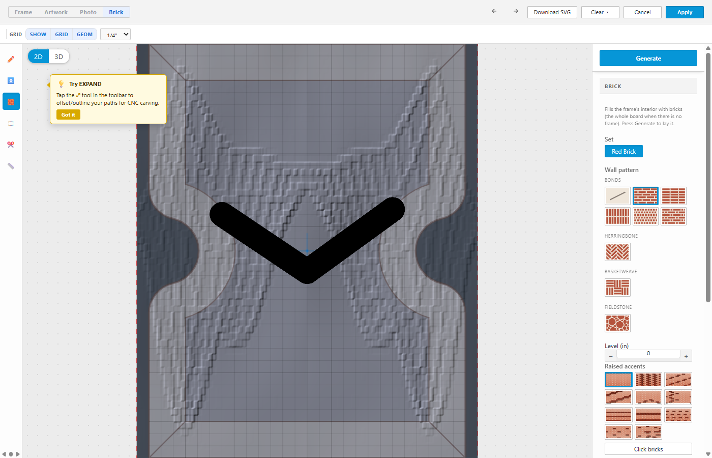Switch to the Photo tab
Screen dimensions: 712x458
point(88,12)
